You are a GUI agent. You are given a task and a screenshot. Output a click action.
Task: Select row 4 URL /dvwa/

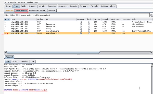point(48,29)
